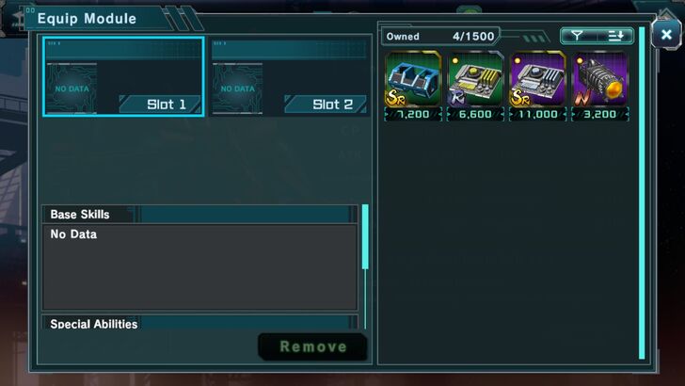This screenshot has height=386, width=685.
Task: Close the Equip Module window
Action: pyautogui.click(x=666, y=34)
